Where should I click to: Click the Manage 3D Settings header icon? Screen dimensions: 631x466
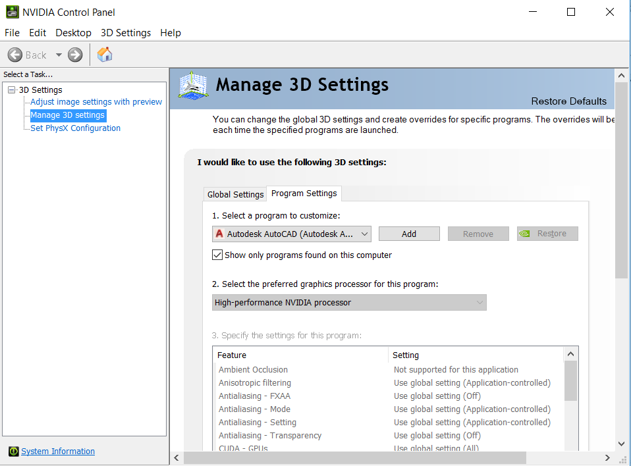click(194, 86)
